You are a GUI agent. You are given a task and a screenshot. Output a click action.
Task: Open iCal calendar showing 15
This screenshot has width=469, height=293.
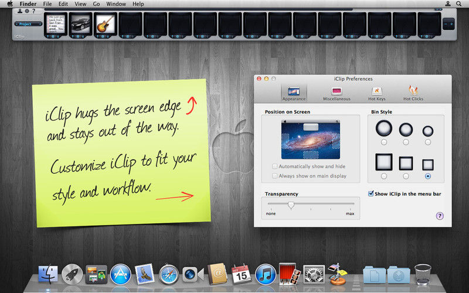tap(241, 274)
